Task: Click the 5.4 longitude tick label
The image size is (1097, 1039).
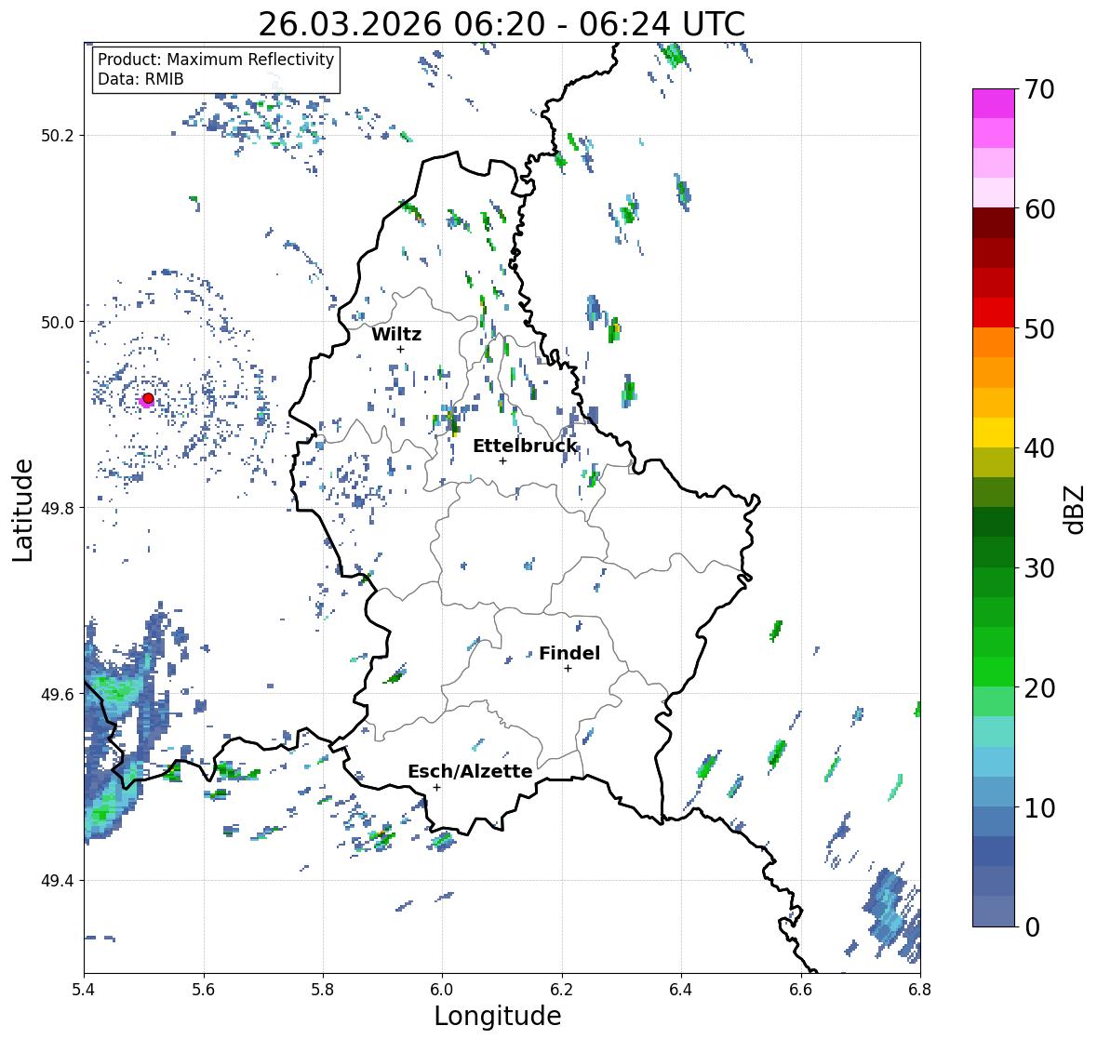Action: tap(84, 990)
